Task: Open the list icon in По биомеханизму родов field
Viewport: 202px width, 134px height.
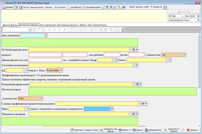Action: click(133, 49)
